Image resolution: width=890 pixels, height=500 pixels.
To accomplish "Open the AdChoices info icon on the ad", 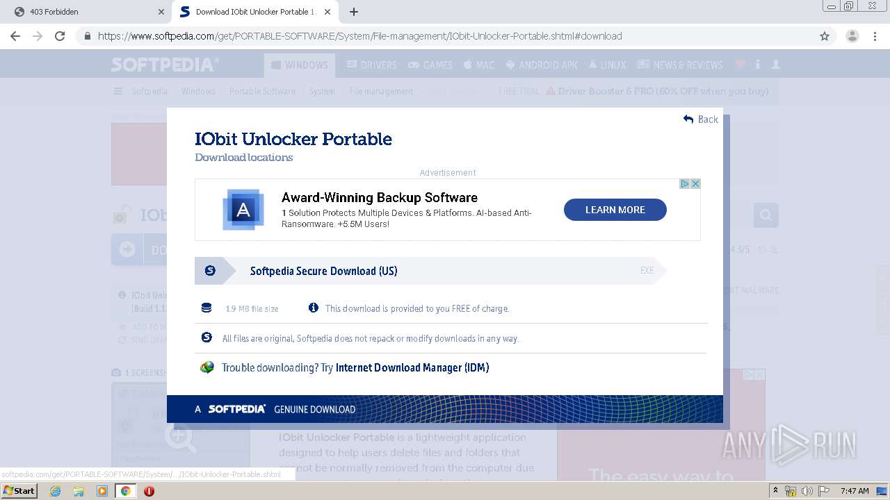I will click(x=684, y=184).
